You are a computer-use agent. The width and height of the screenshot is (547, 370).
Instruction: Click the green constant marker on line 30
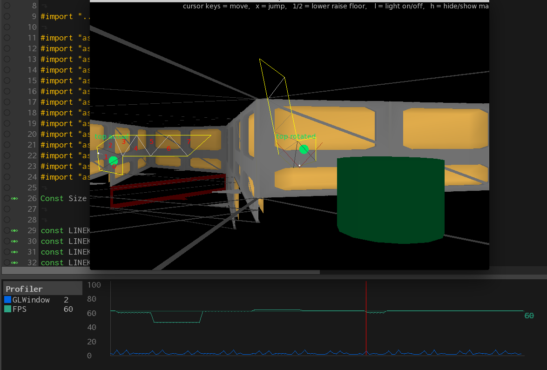[x=15, y=241]
